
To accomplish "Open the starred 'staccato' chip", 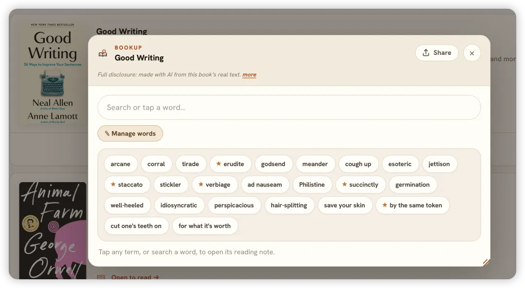I will (x=127, y=185).
